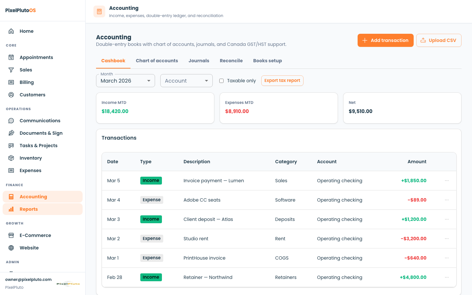Expand the Account filter dropdown
This screenshot has height=295, width=472.
[x=187, y=81]
